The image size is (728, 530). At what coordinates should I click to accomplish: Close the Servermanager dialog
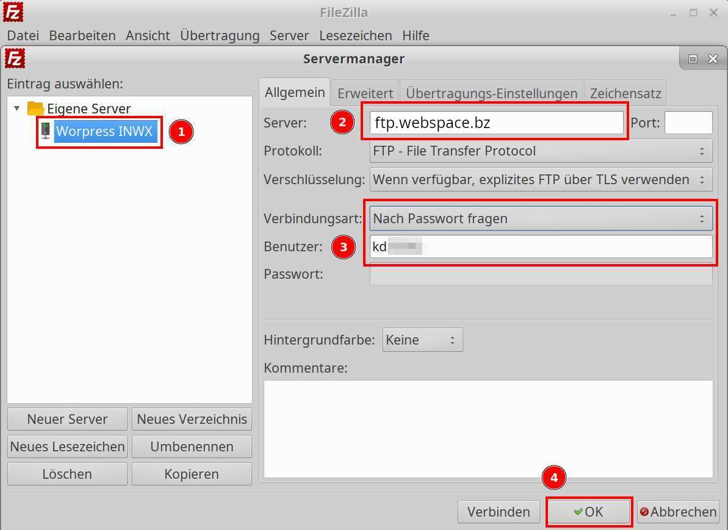click(713, 59)
